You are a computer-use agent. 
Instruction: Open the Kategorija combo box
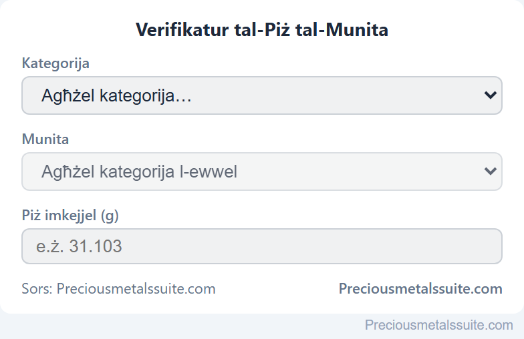262,95
